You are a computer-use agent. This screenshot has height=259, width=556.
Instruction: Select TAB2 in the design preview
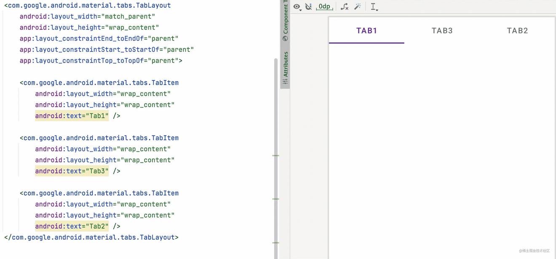(x=517, y=30)
